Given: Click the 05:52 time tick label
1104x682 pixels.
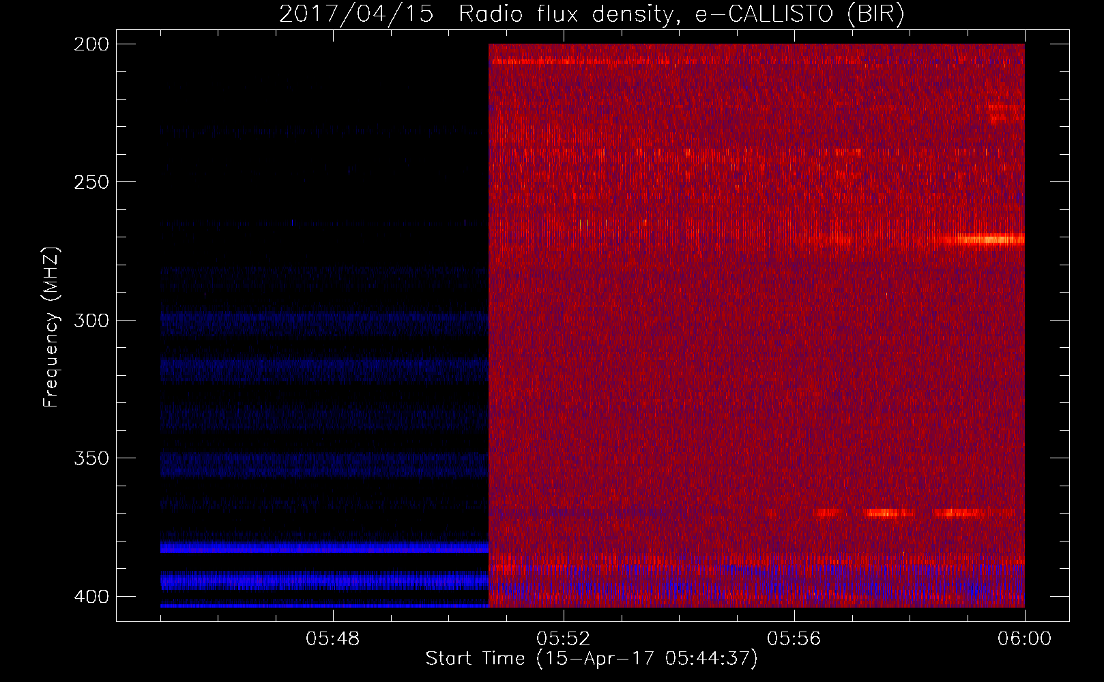Looking at the screenshot, I should point(564,639).
